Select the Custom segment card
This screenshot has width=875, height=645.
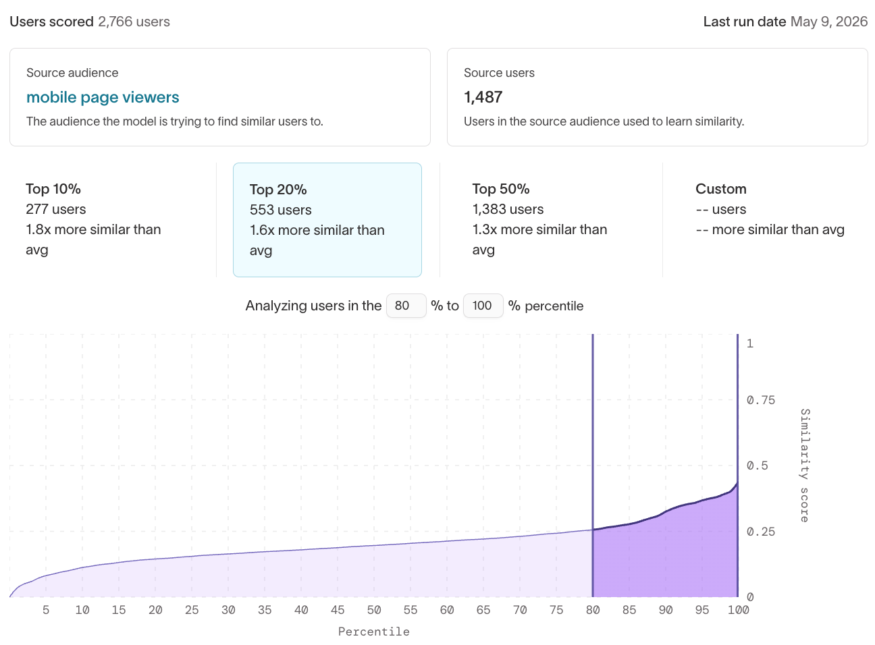(774, 219)
